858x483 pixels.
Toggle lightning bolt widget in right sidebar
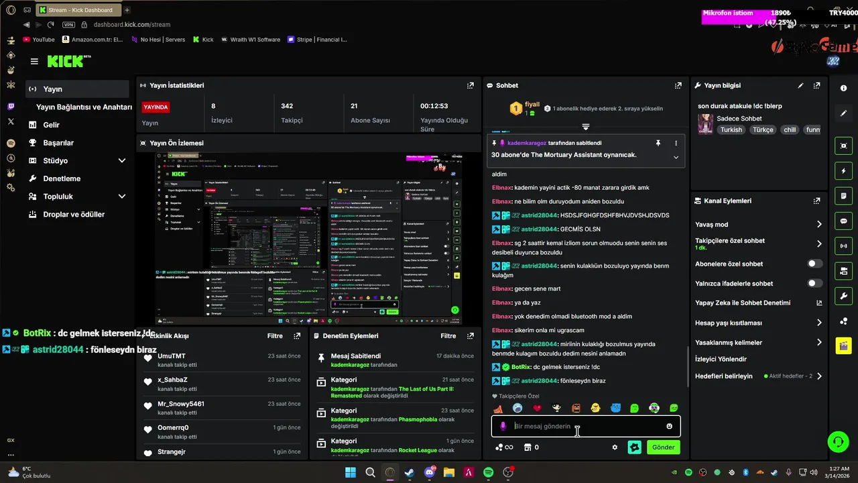(843, 171)
